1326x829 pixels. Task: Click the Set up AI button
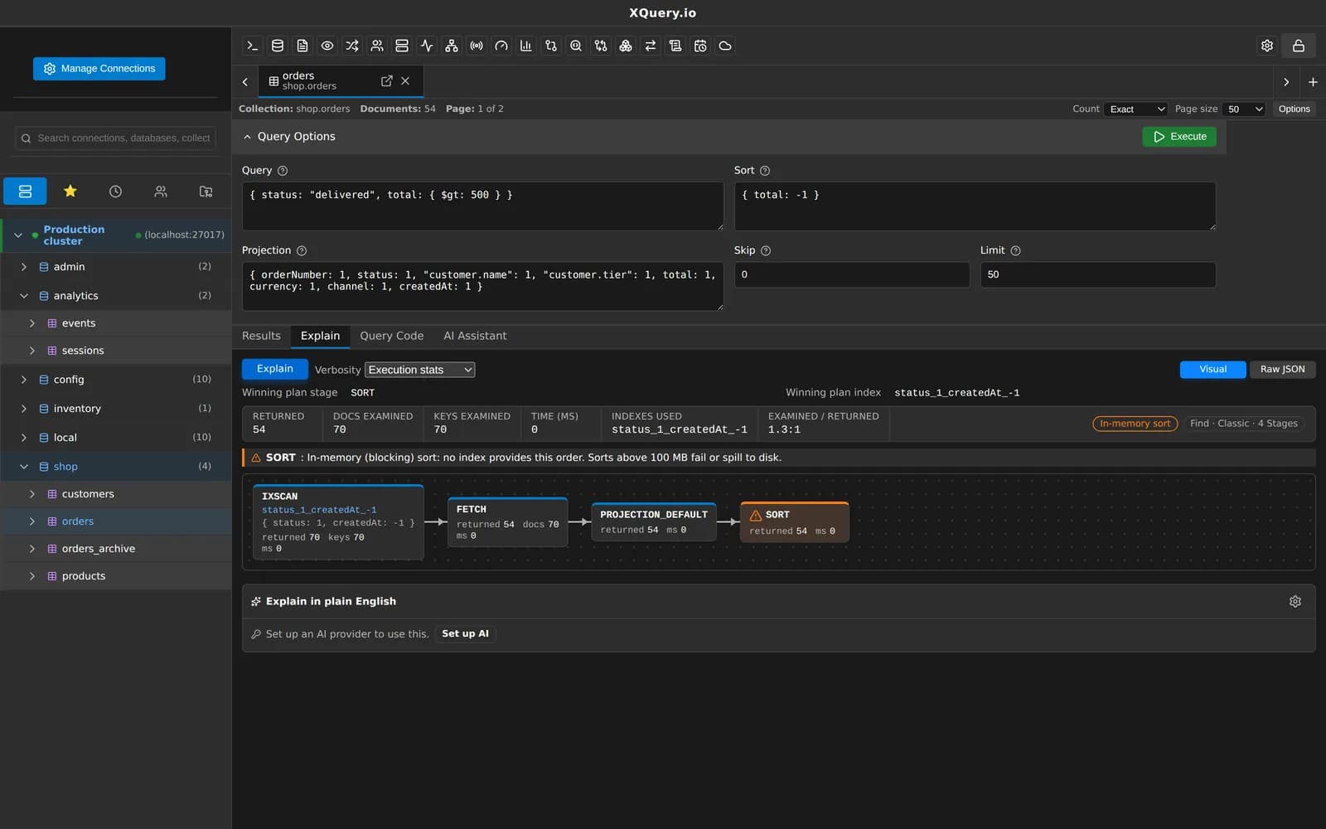pos(465,634)
